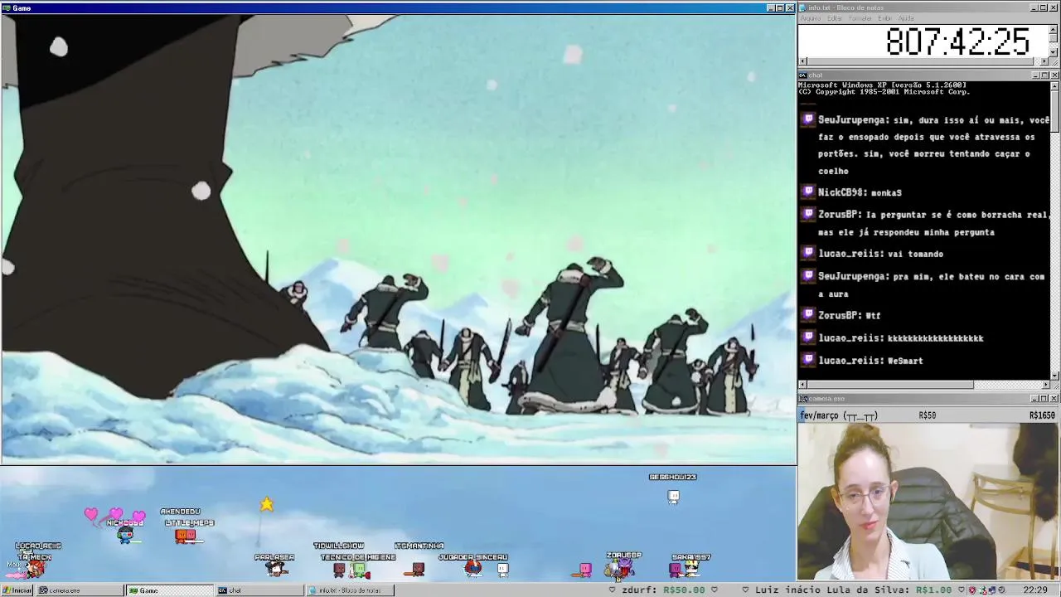The image size is (1061, 597).
Task: Click the chat window scrollbar down arrow
Action: point(1054,376)
